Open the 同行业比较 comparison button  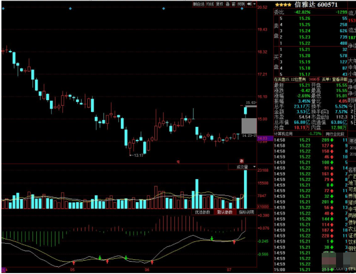[x=335, y=134]
